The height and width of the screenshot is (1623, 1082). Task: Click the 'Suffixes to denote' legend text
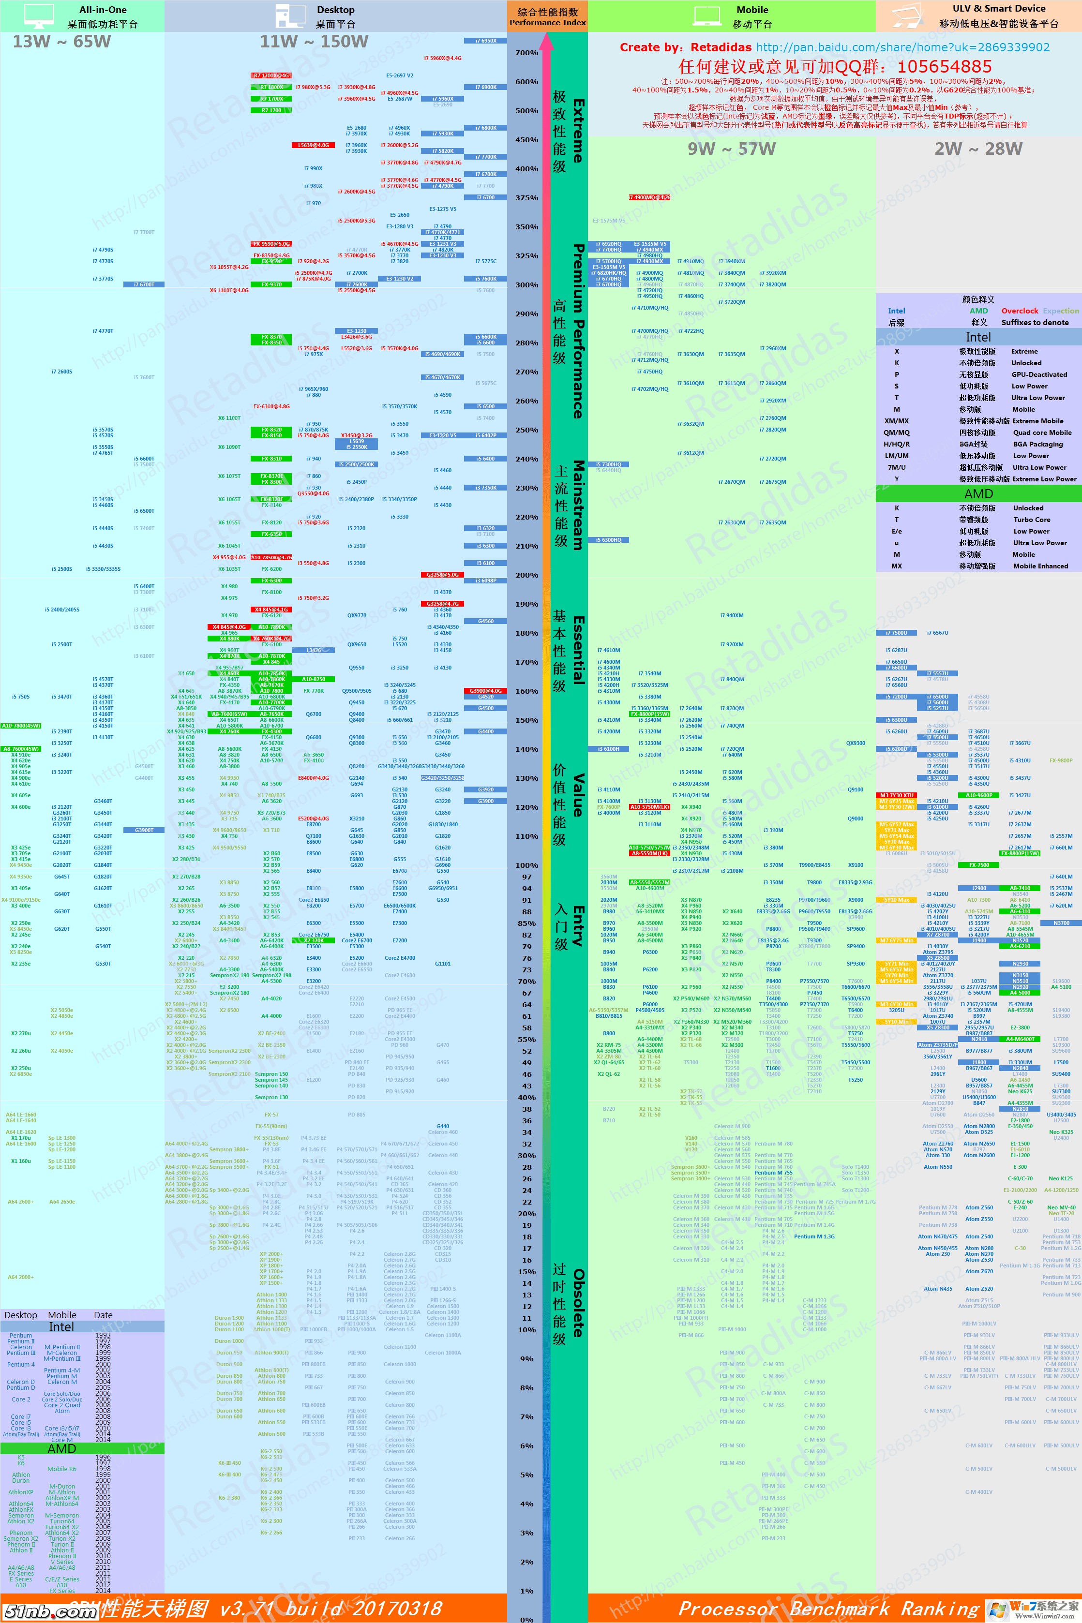coord(1035,322)
